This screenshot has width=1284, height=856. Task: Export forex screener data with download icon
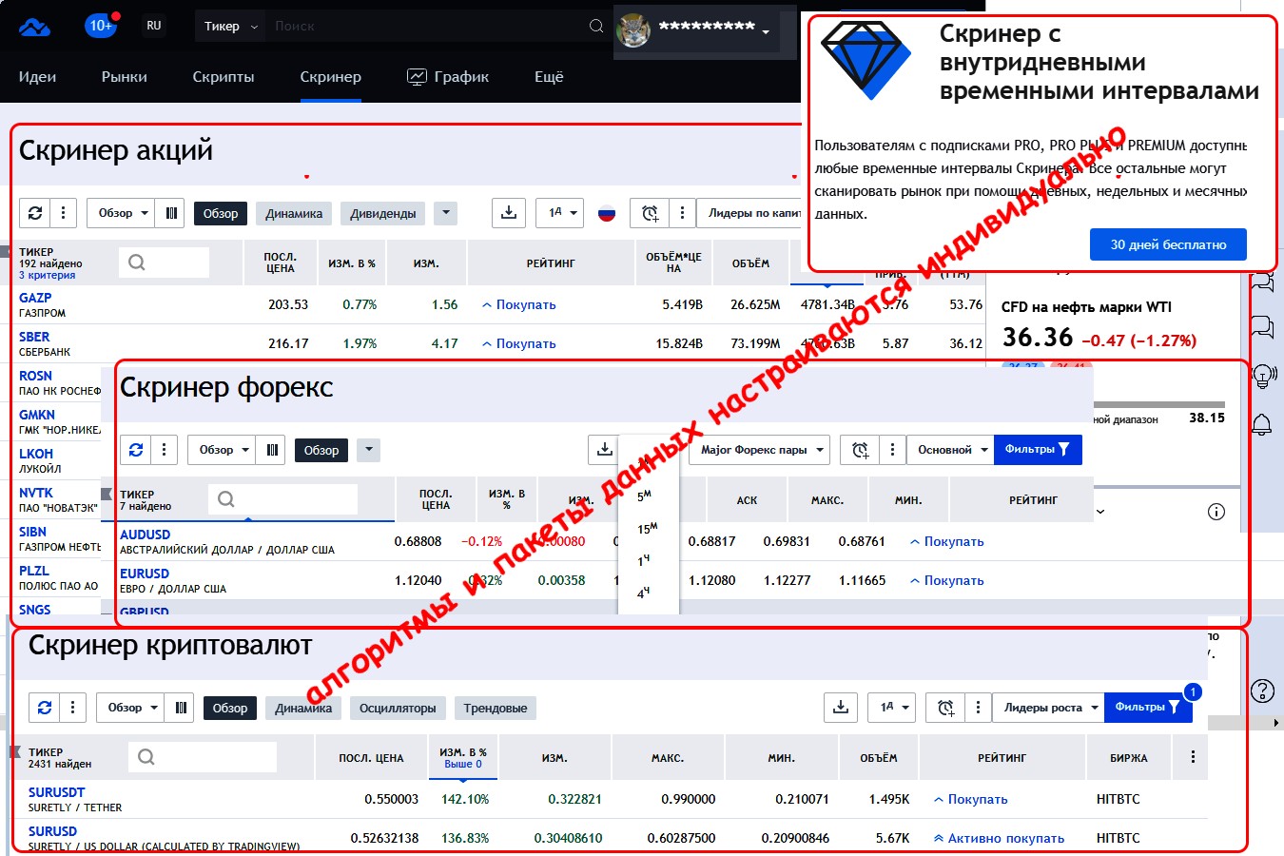point(604,450)
